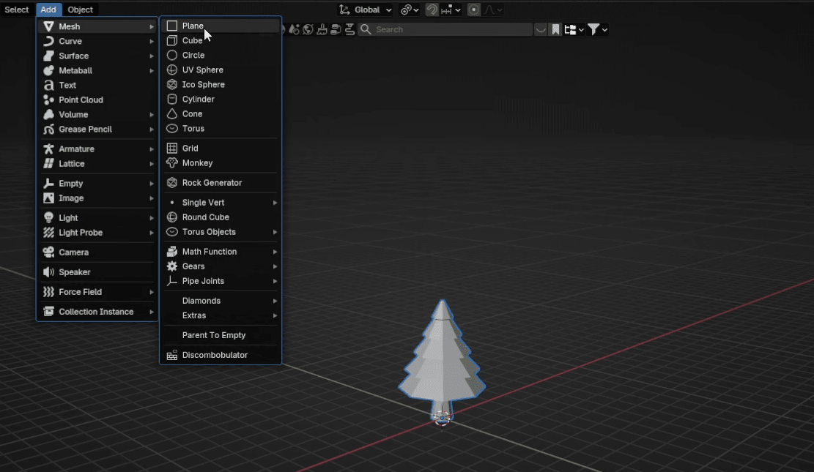814x472 pixels.
Task: Click the Plane mesh option
Action: 193,26
